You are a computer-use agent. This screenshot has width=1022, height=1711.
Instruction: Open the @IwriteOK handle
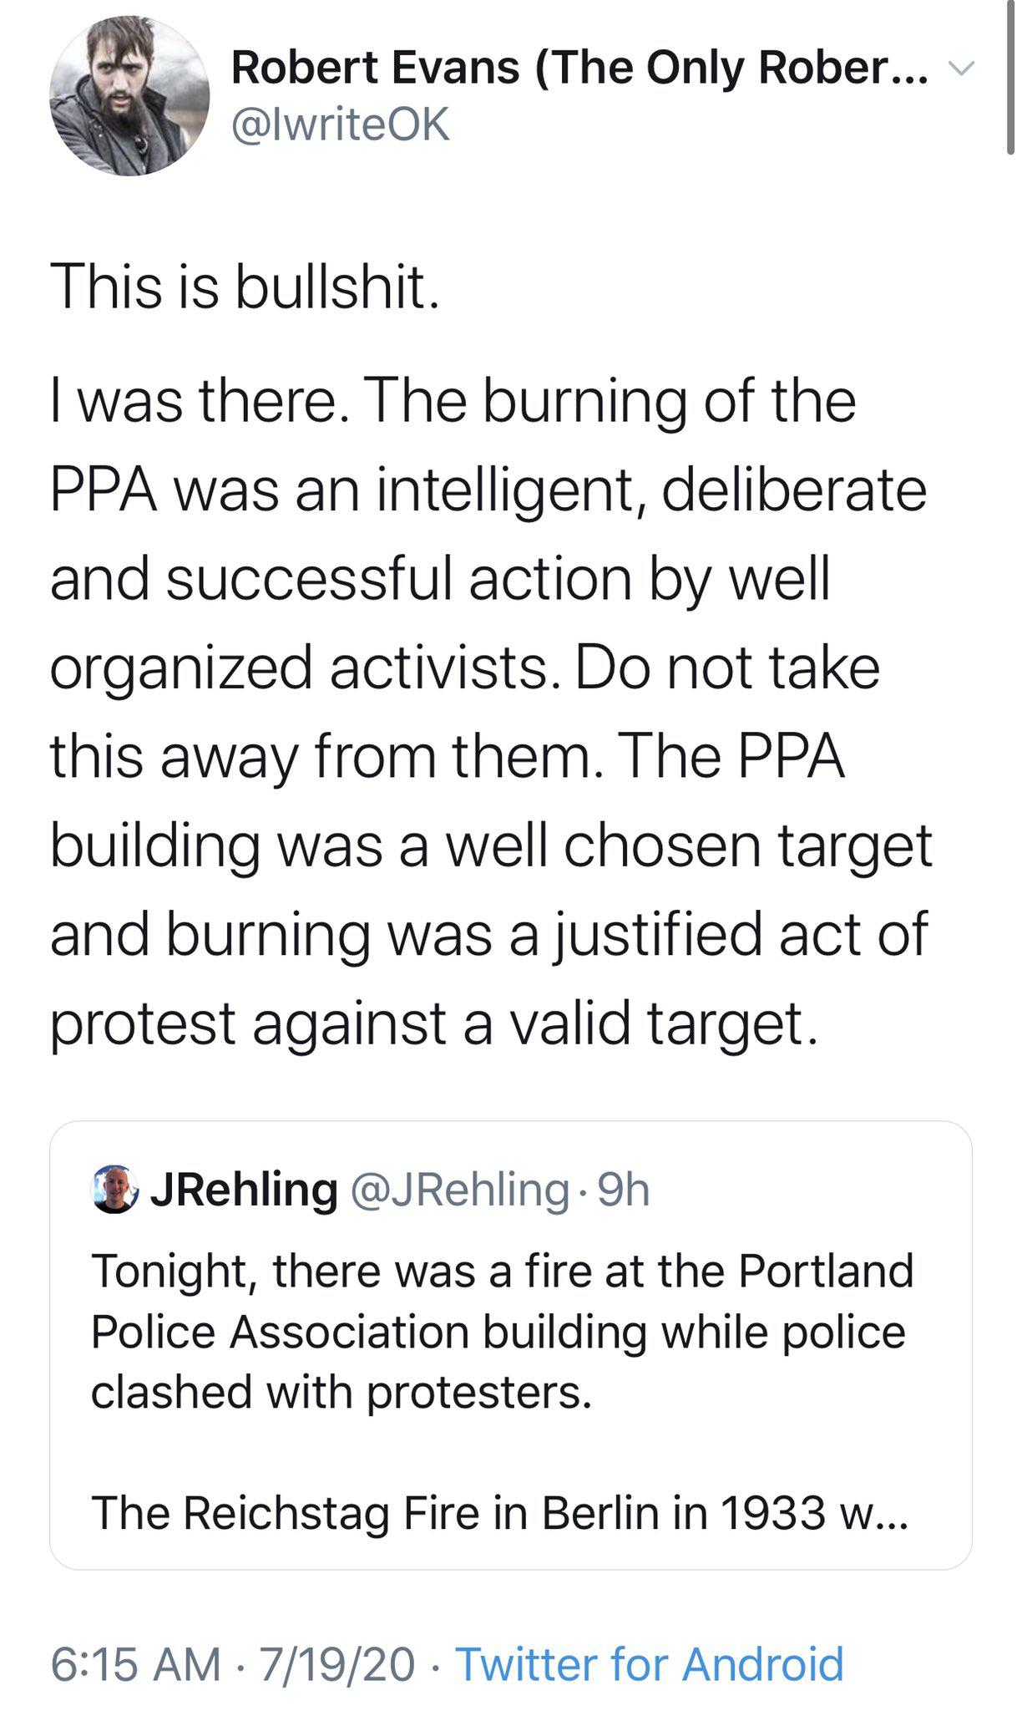tap(340, 124)
